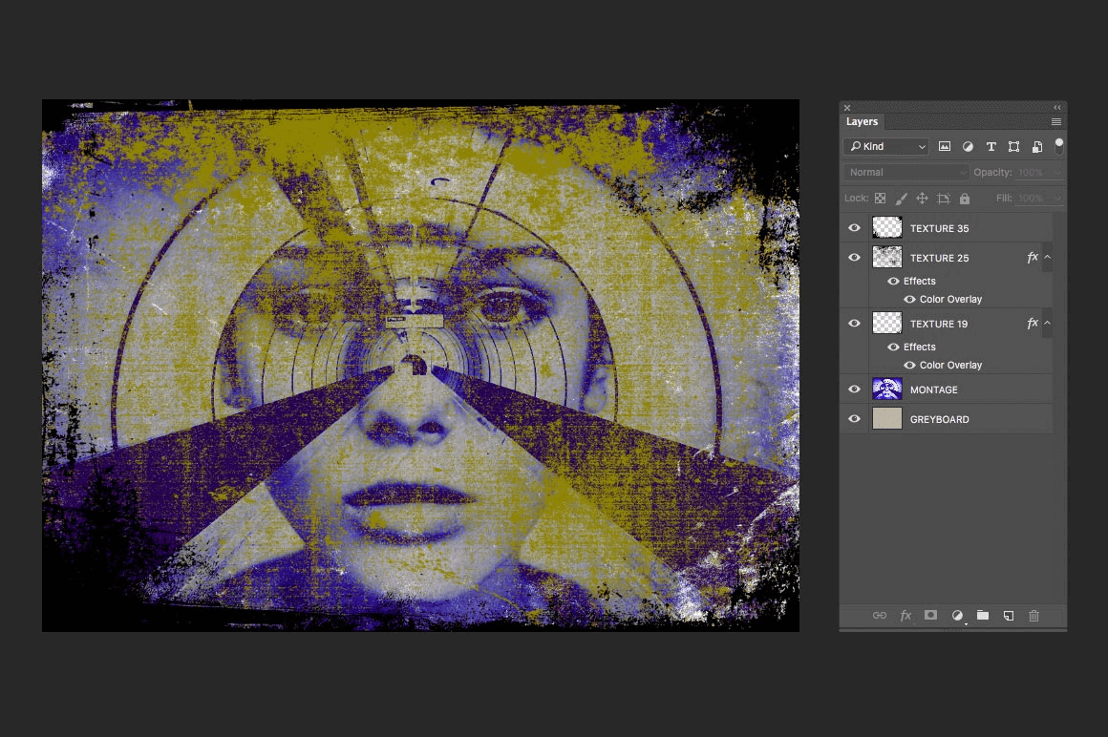Hide the TEXTURE 35 layer

click(854, 228)
